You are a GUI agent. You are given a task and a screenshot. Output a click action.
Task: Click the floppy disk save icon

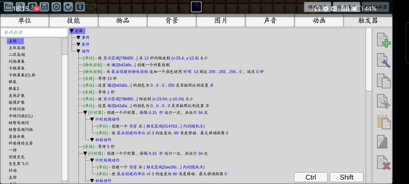(x=44, y=7)
